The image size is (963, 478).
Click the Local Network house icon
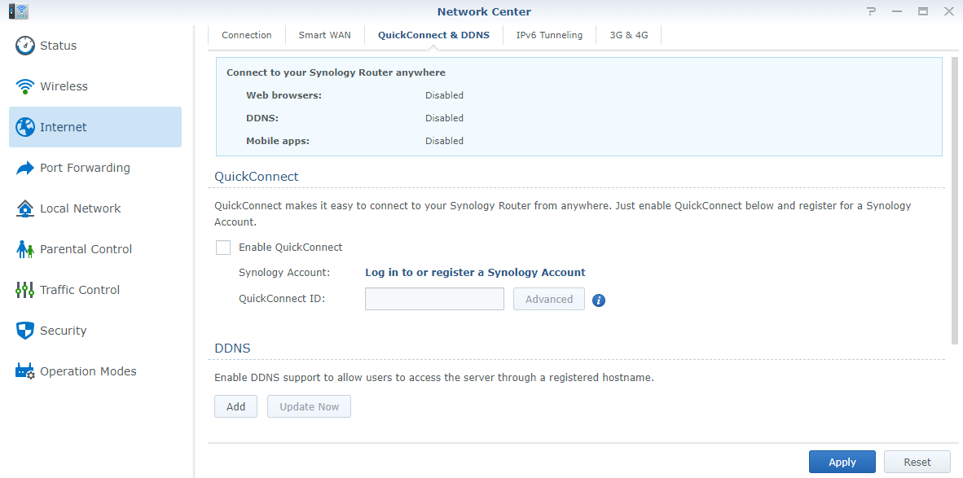click(25, 208)
